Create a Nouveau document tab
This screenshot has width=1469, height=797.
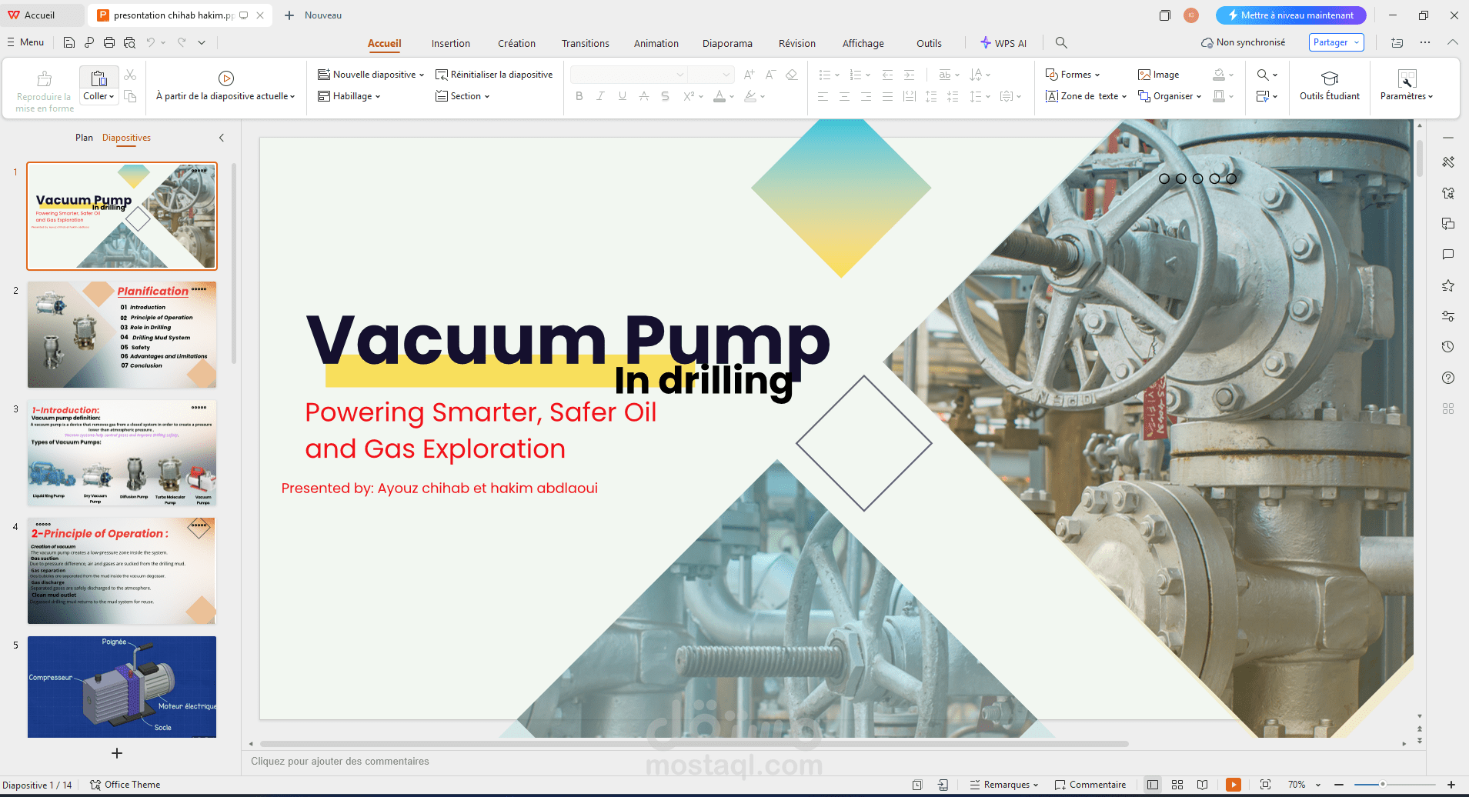[313, 15]
